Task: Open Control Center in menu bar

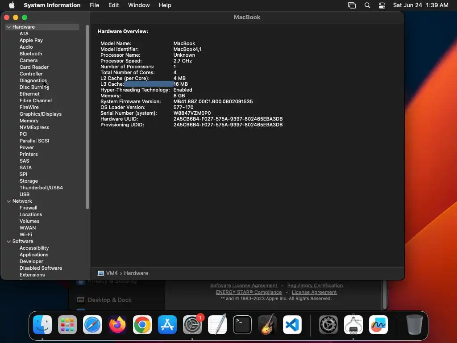Action: [x=382, y=5]
